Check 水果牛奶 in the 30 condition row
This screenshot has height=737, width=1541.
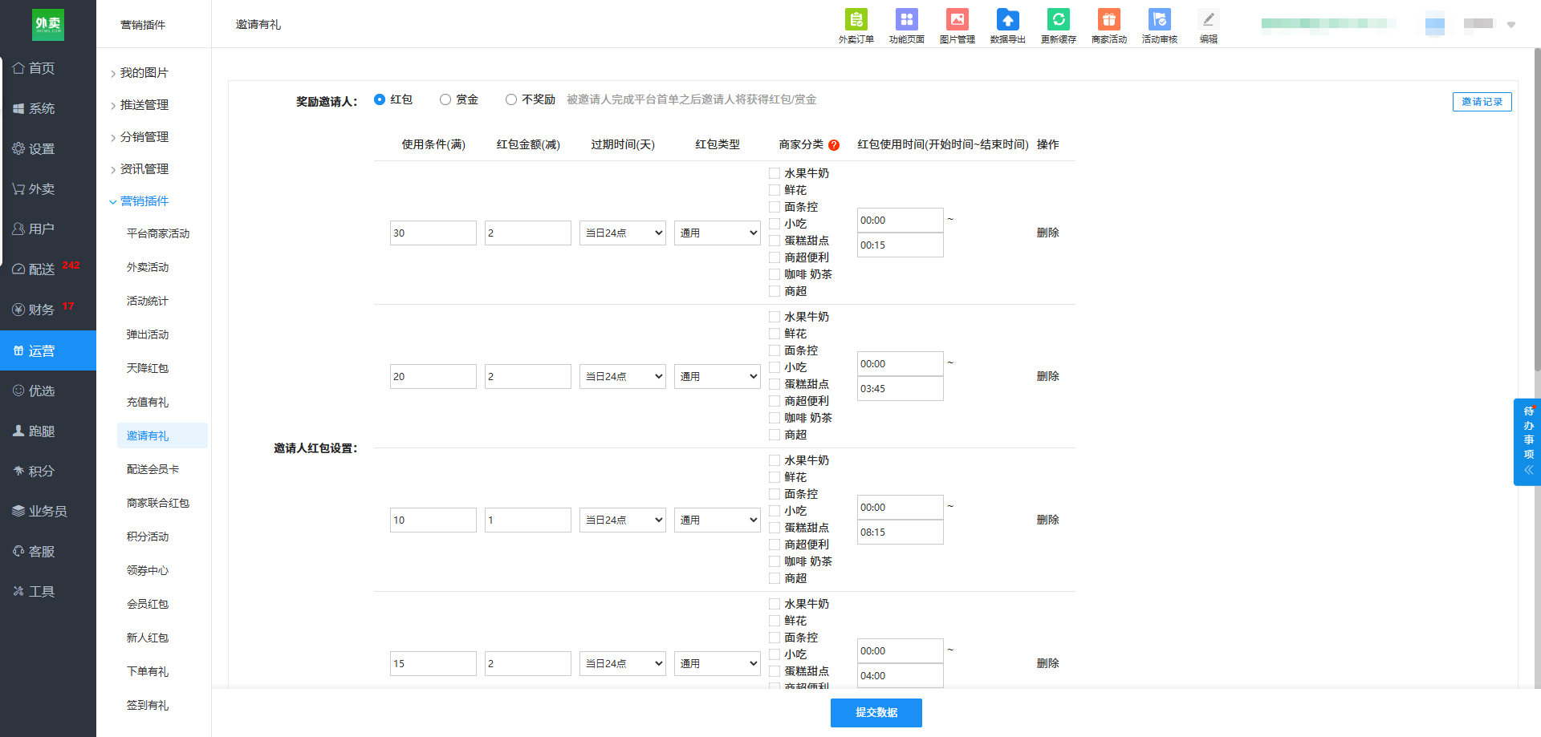[775, 173]
